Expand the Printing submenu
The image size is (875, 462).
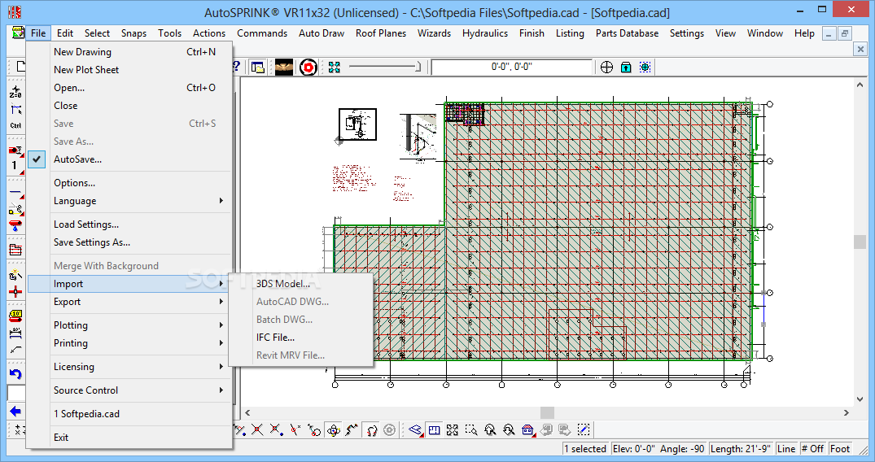129,342
